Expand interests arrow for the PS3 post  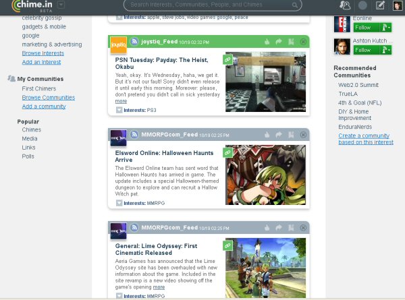coord(119,110)
